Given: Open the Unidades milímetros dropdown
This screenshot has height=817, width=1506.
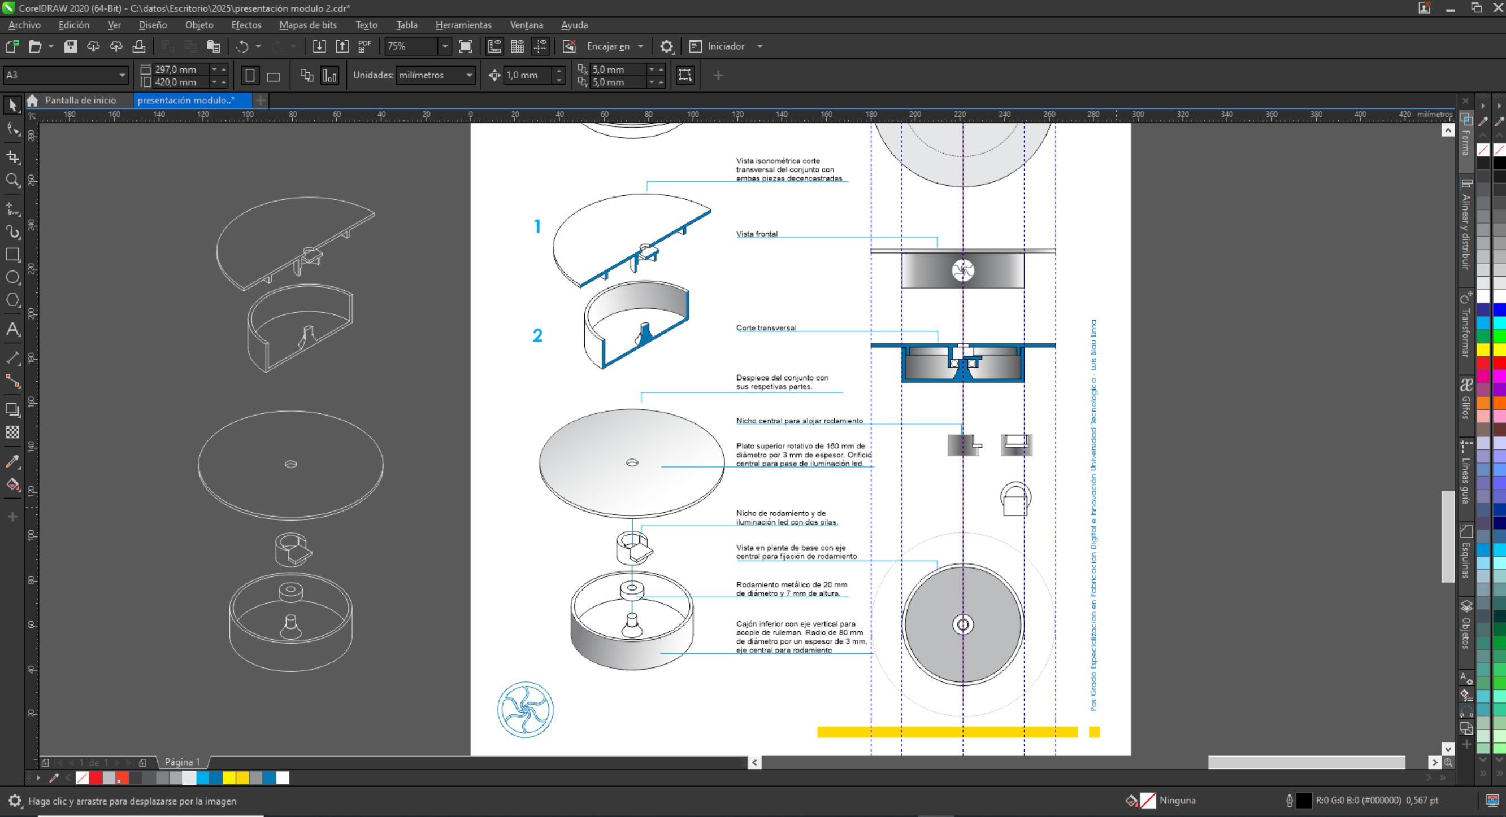Looking at the screenshot, I should (x=469, y=75).
